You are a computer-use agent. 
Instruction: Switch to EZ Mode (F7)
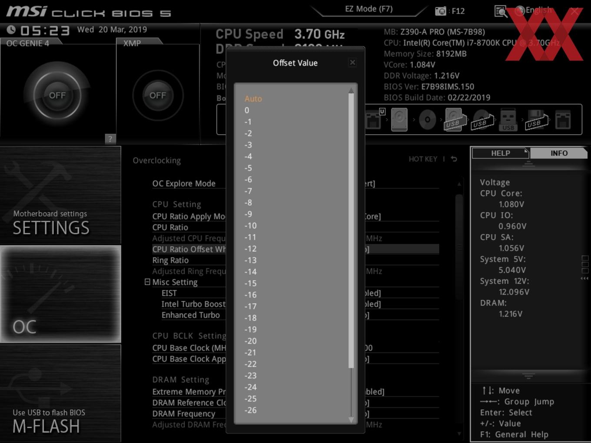[369, 9]
